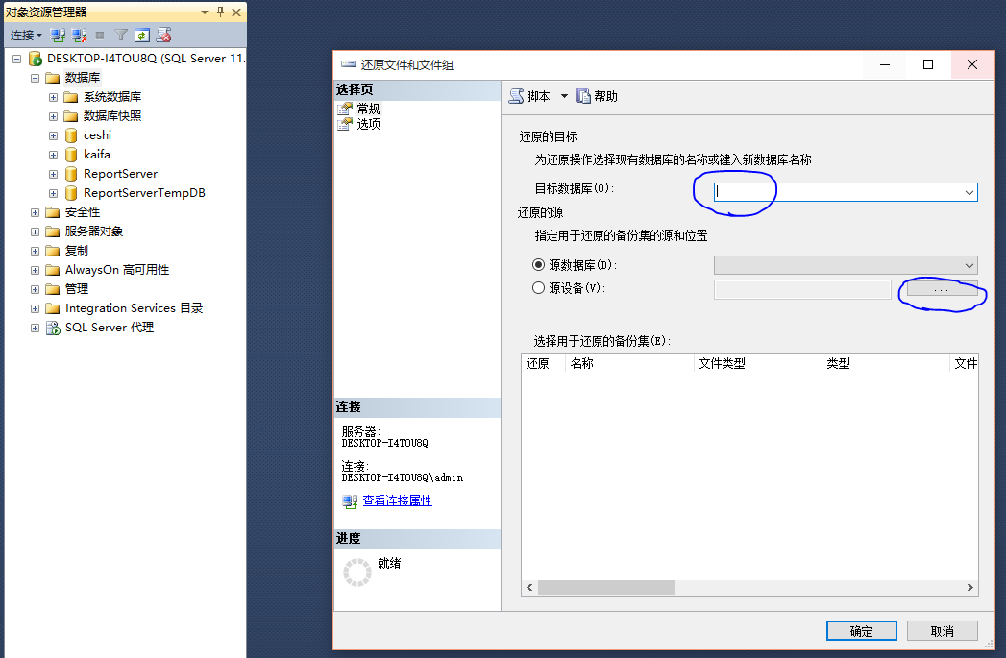Expand the SQL Server 代理 node
Image resolution: width=1006 pixels, height=658 pixels.
pos(36,329)
